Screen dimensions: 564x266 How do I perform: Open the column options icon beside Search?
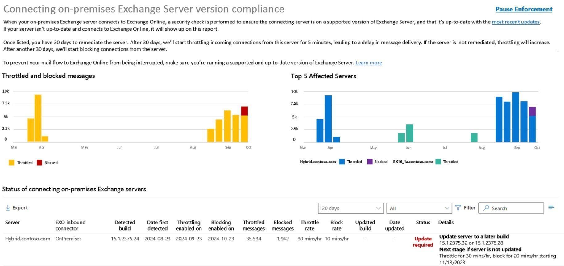point(551,208)
